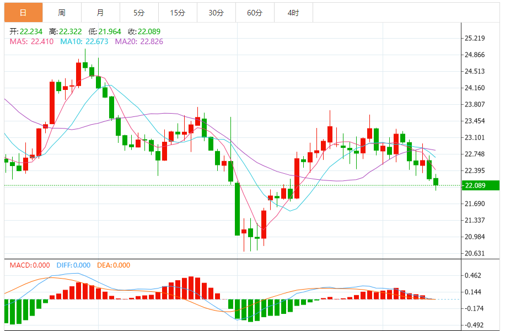This screenshot has height=331, width=505.
Task: Switch to the 周 weekly tab
Action: click(62, 13)
